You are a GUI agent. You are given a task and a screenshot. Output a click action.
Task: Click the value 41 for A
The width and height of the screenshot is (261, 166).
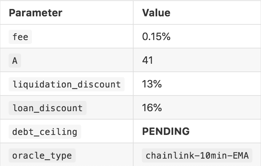pos(148,61)
